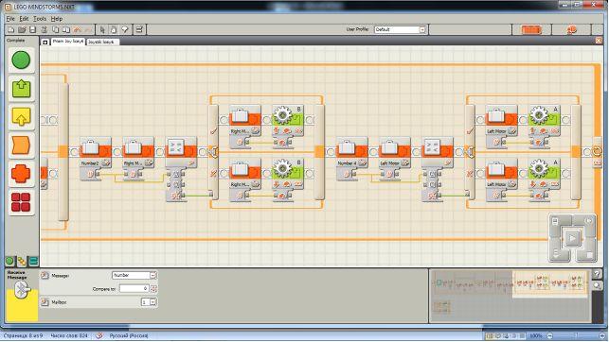Image resolution: width=609 pixels, height=342 pixels.
Task: Switch to the Custom palette tab
Action: pyautogui.click(x=34, y=262)
